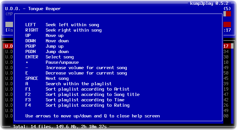
Task: Click the 'ksmp3play 0.5.2' title text
Action: (x=209, y=3)
